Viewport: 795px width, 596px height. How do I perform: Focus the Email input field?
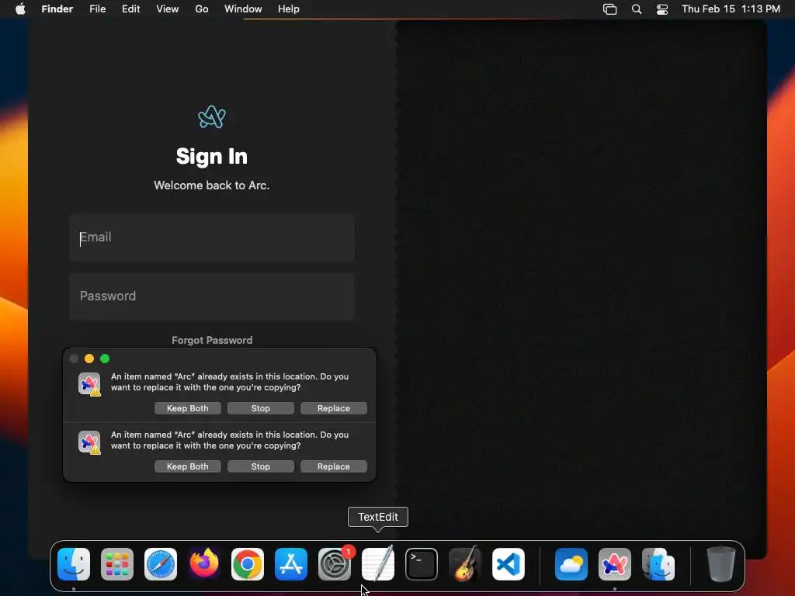coord(212,237)
